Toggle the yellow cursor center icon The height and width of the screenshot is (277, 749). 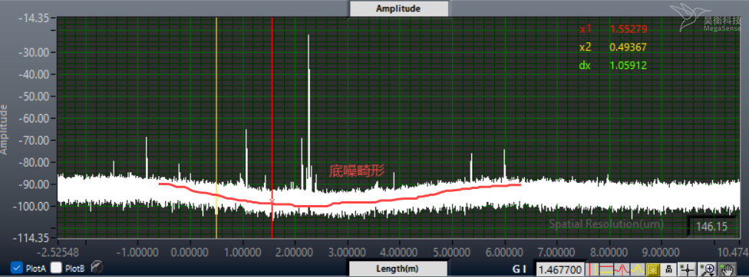click(x=653, y=270)
